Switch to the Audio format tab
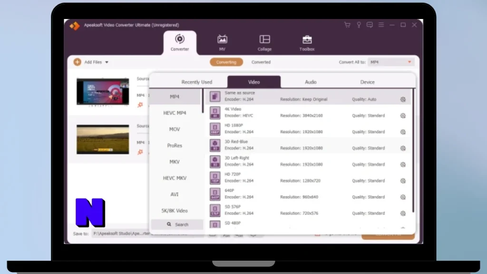This screenshot has height=274, width=487. (311, 82)
